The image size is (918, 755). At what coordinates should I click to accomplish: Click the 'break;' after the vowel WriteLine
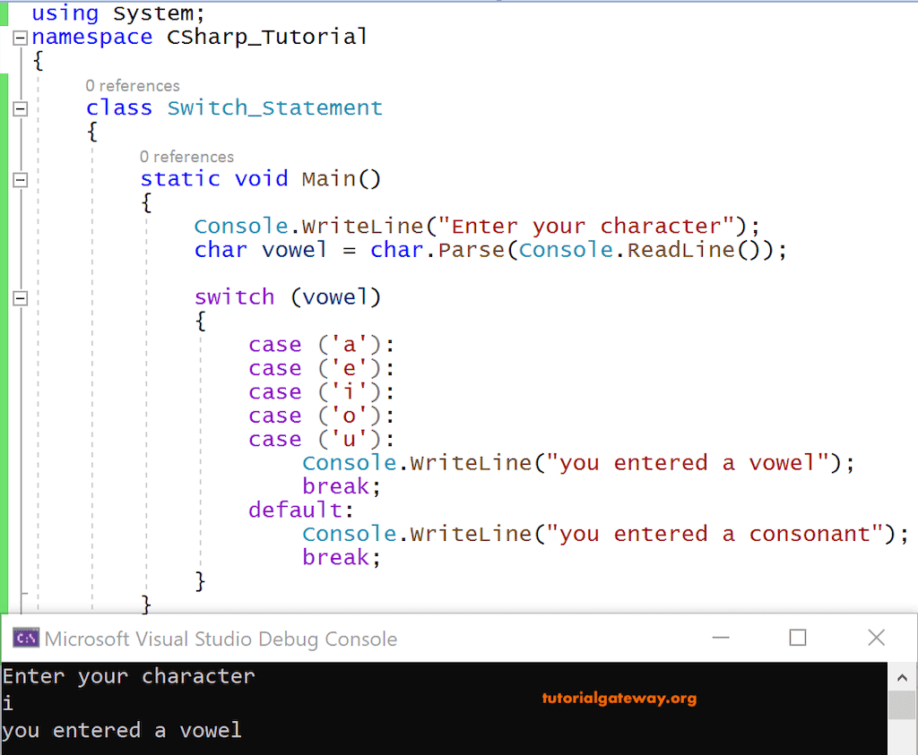[342, 486]
